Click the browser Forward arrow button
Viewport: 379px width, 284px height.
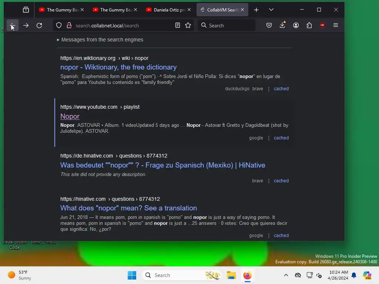click(26, 26)
